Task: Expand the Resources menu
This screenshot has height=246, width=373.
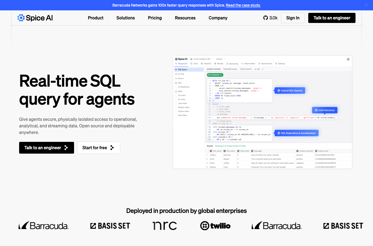Action: pyautogui.click(x=185, y=18)
